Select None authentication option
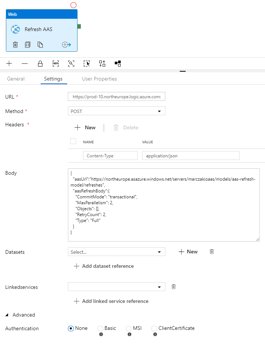 pyautogui.click(x=71, y=328)
